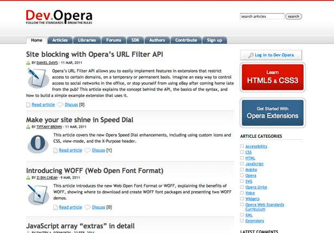Click the Dev.Opera logo

(59, 17)
